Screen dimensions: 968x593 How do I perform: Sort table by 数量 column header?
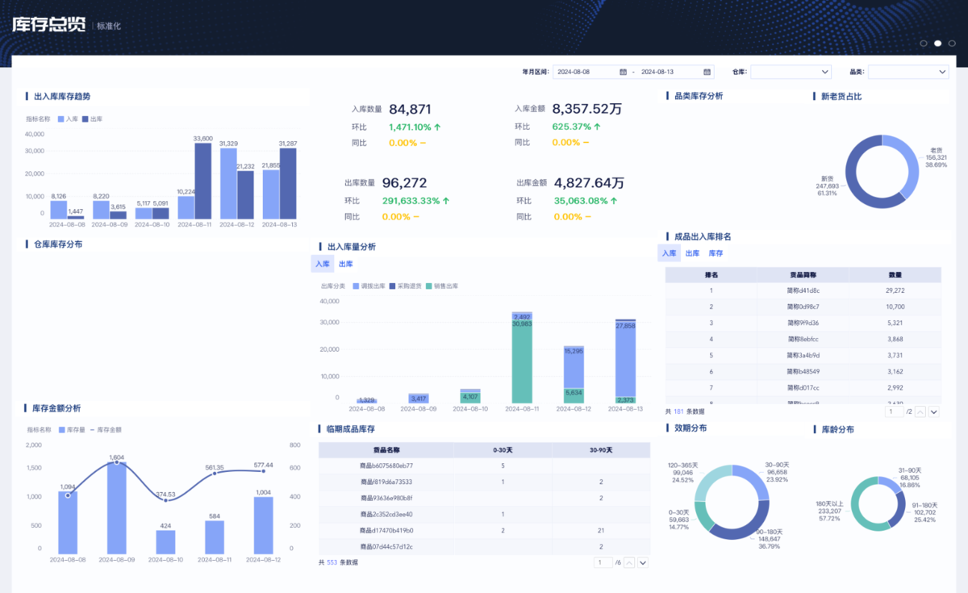click(895, 274)
